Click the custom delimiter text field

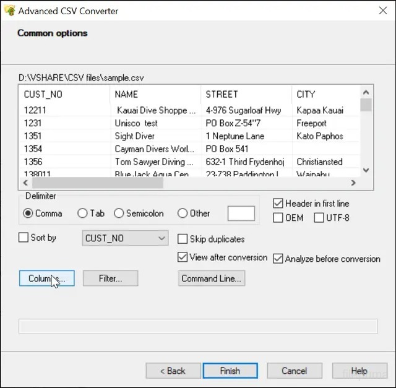coord(241,213)
